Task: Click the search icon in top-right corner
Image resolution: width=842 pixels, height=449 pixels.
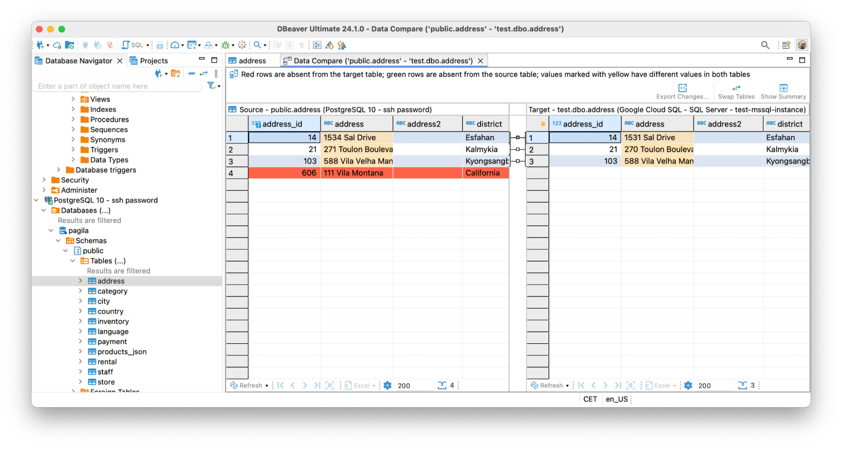Action: click(765, 45)
